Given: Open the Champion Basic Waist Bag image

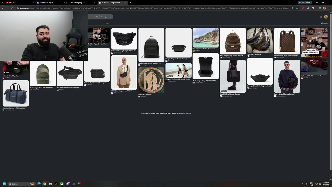Looking at the screenshot, I should click(70, 74).
